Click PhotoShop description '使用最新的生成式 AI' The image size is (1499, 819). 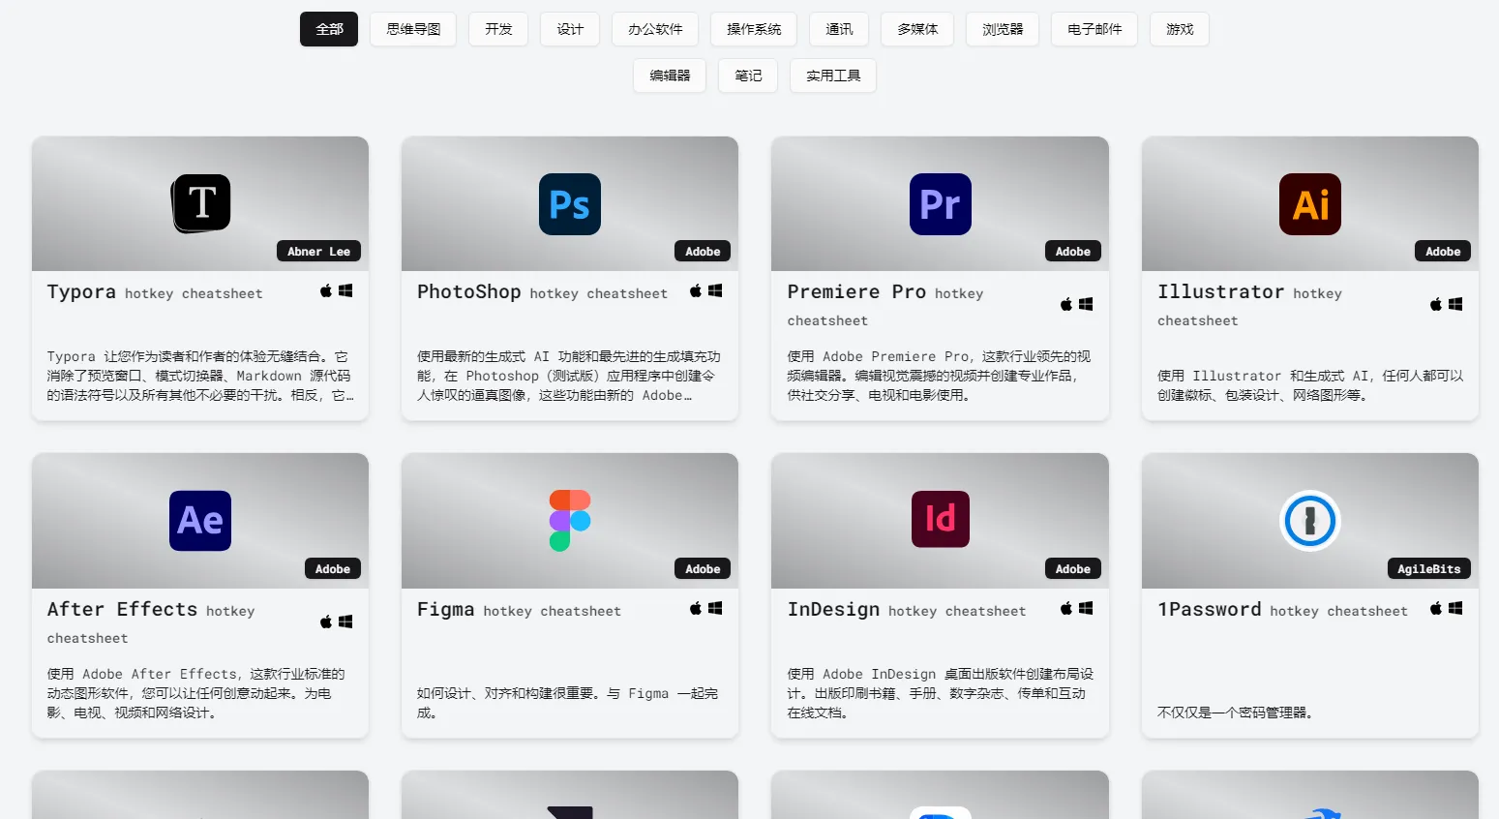pos(569,376)
